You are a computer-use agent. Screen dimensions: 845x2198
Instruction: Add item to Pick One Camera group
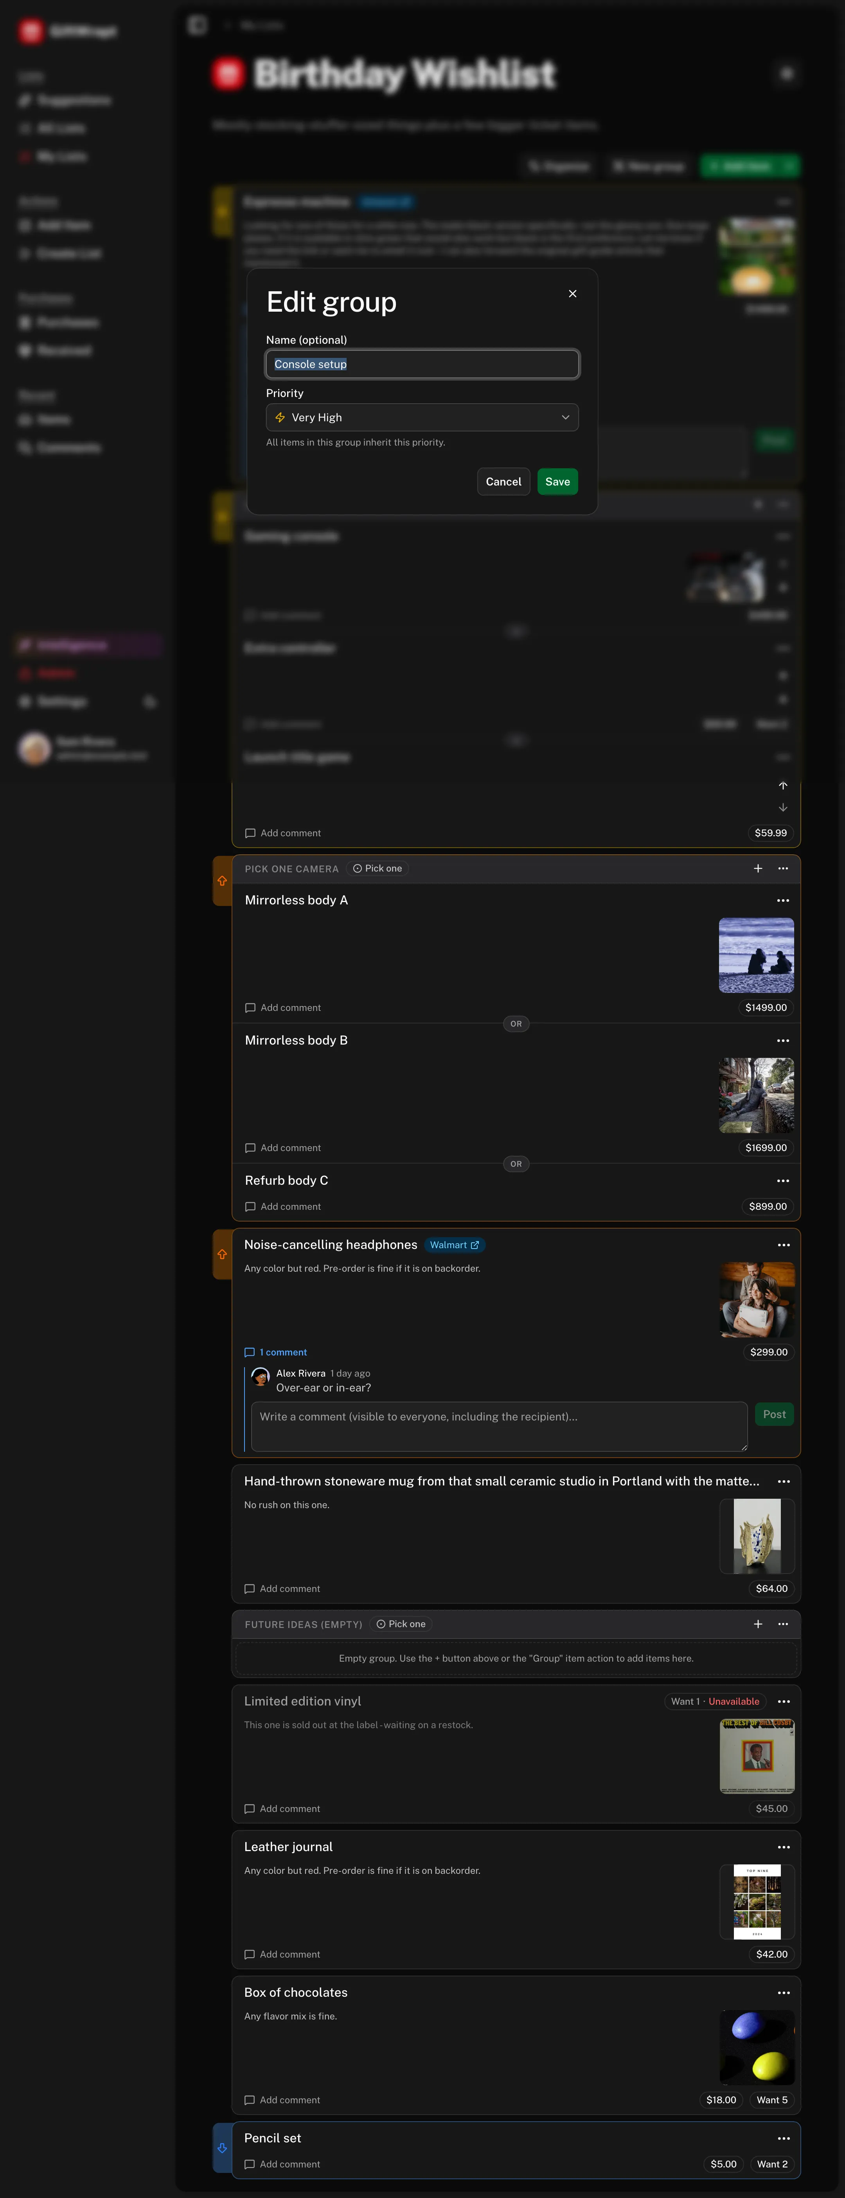click(x=758, y=869)
